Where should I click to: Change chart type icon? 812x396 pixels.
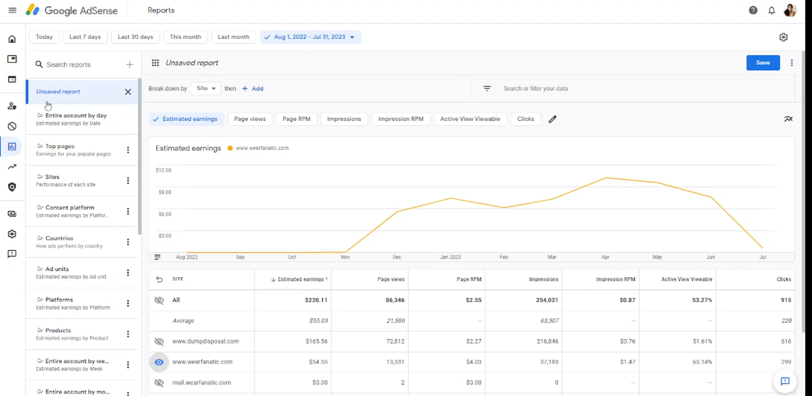pyautogui.click(x=788, y=119)
